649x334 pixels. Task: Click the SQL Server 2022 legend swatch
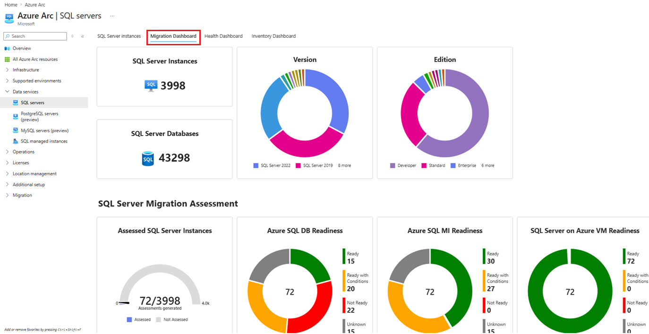tap(256, 166)
